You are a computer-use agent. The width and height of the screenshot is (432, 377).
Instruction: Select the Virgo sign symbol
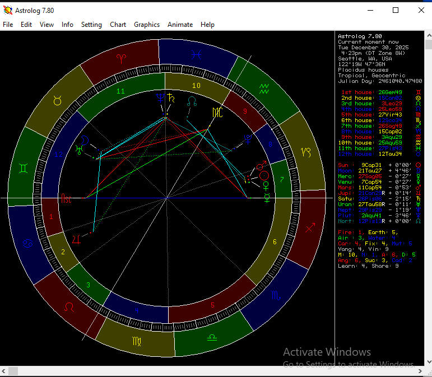(137, 340)
